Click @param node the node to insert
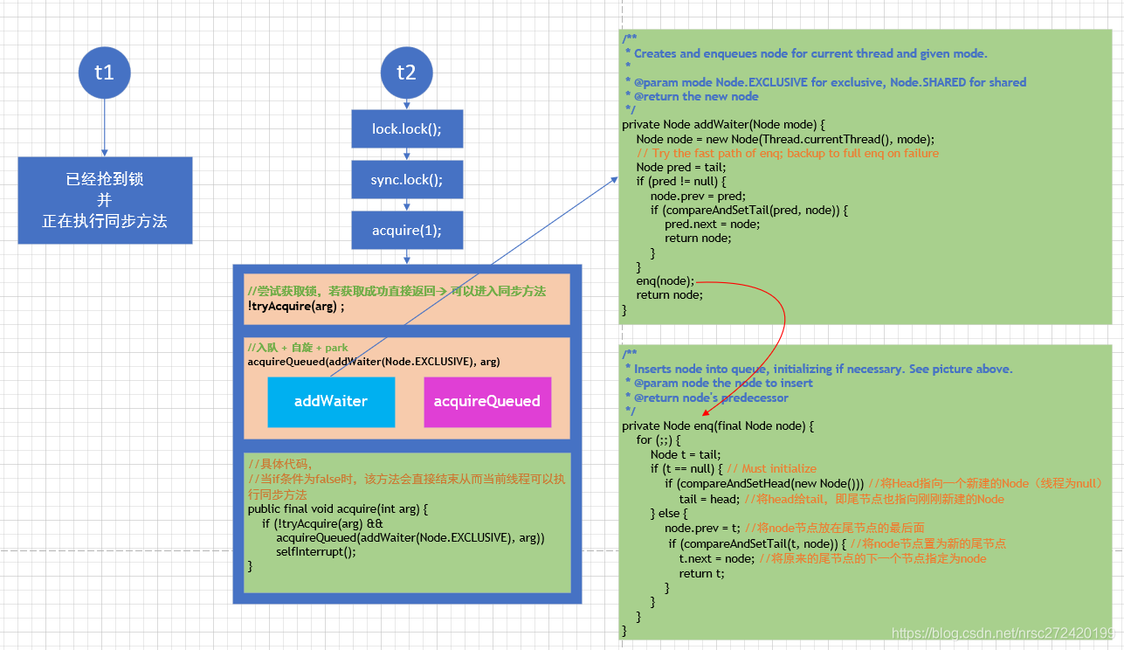1124x650 pixels. 719,383
